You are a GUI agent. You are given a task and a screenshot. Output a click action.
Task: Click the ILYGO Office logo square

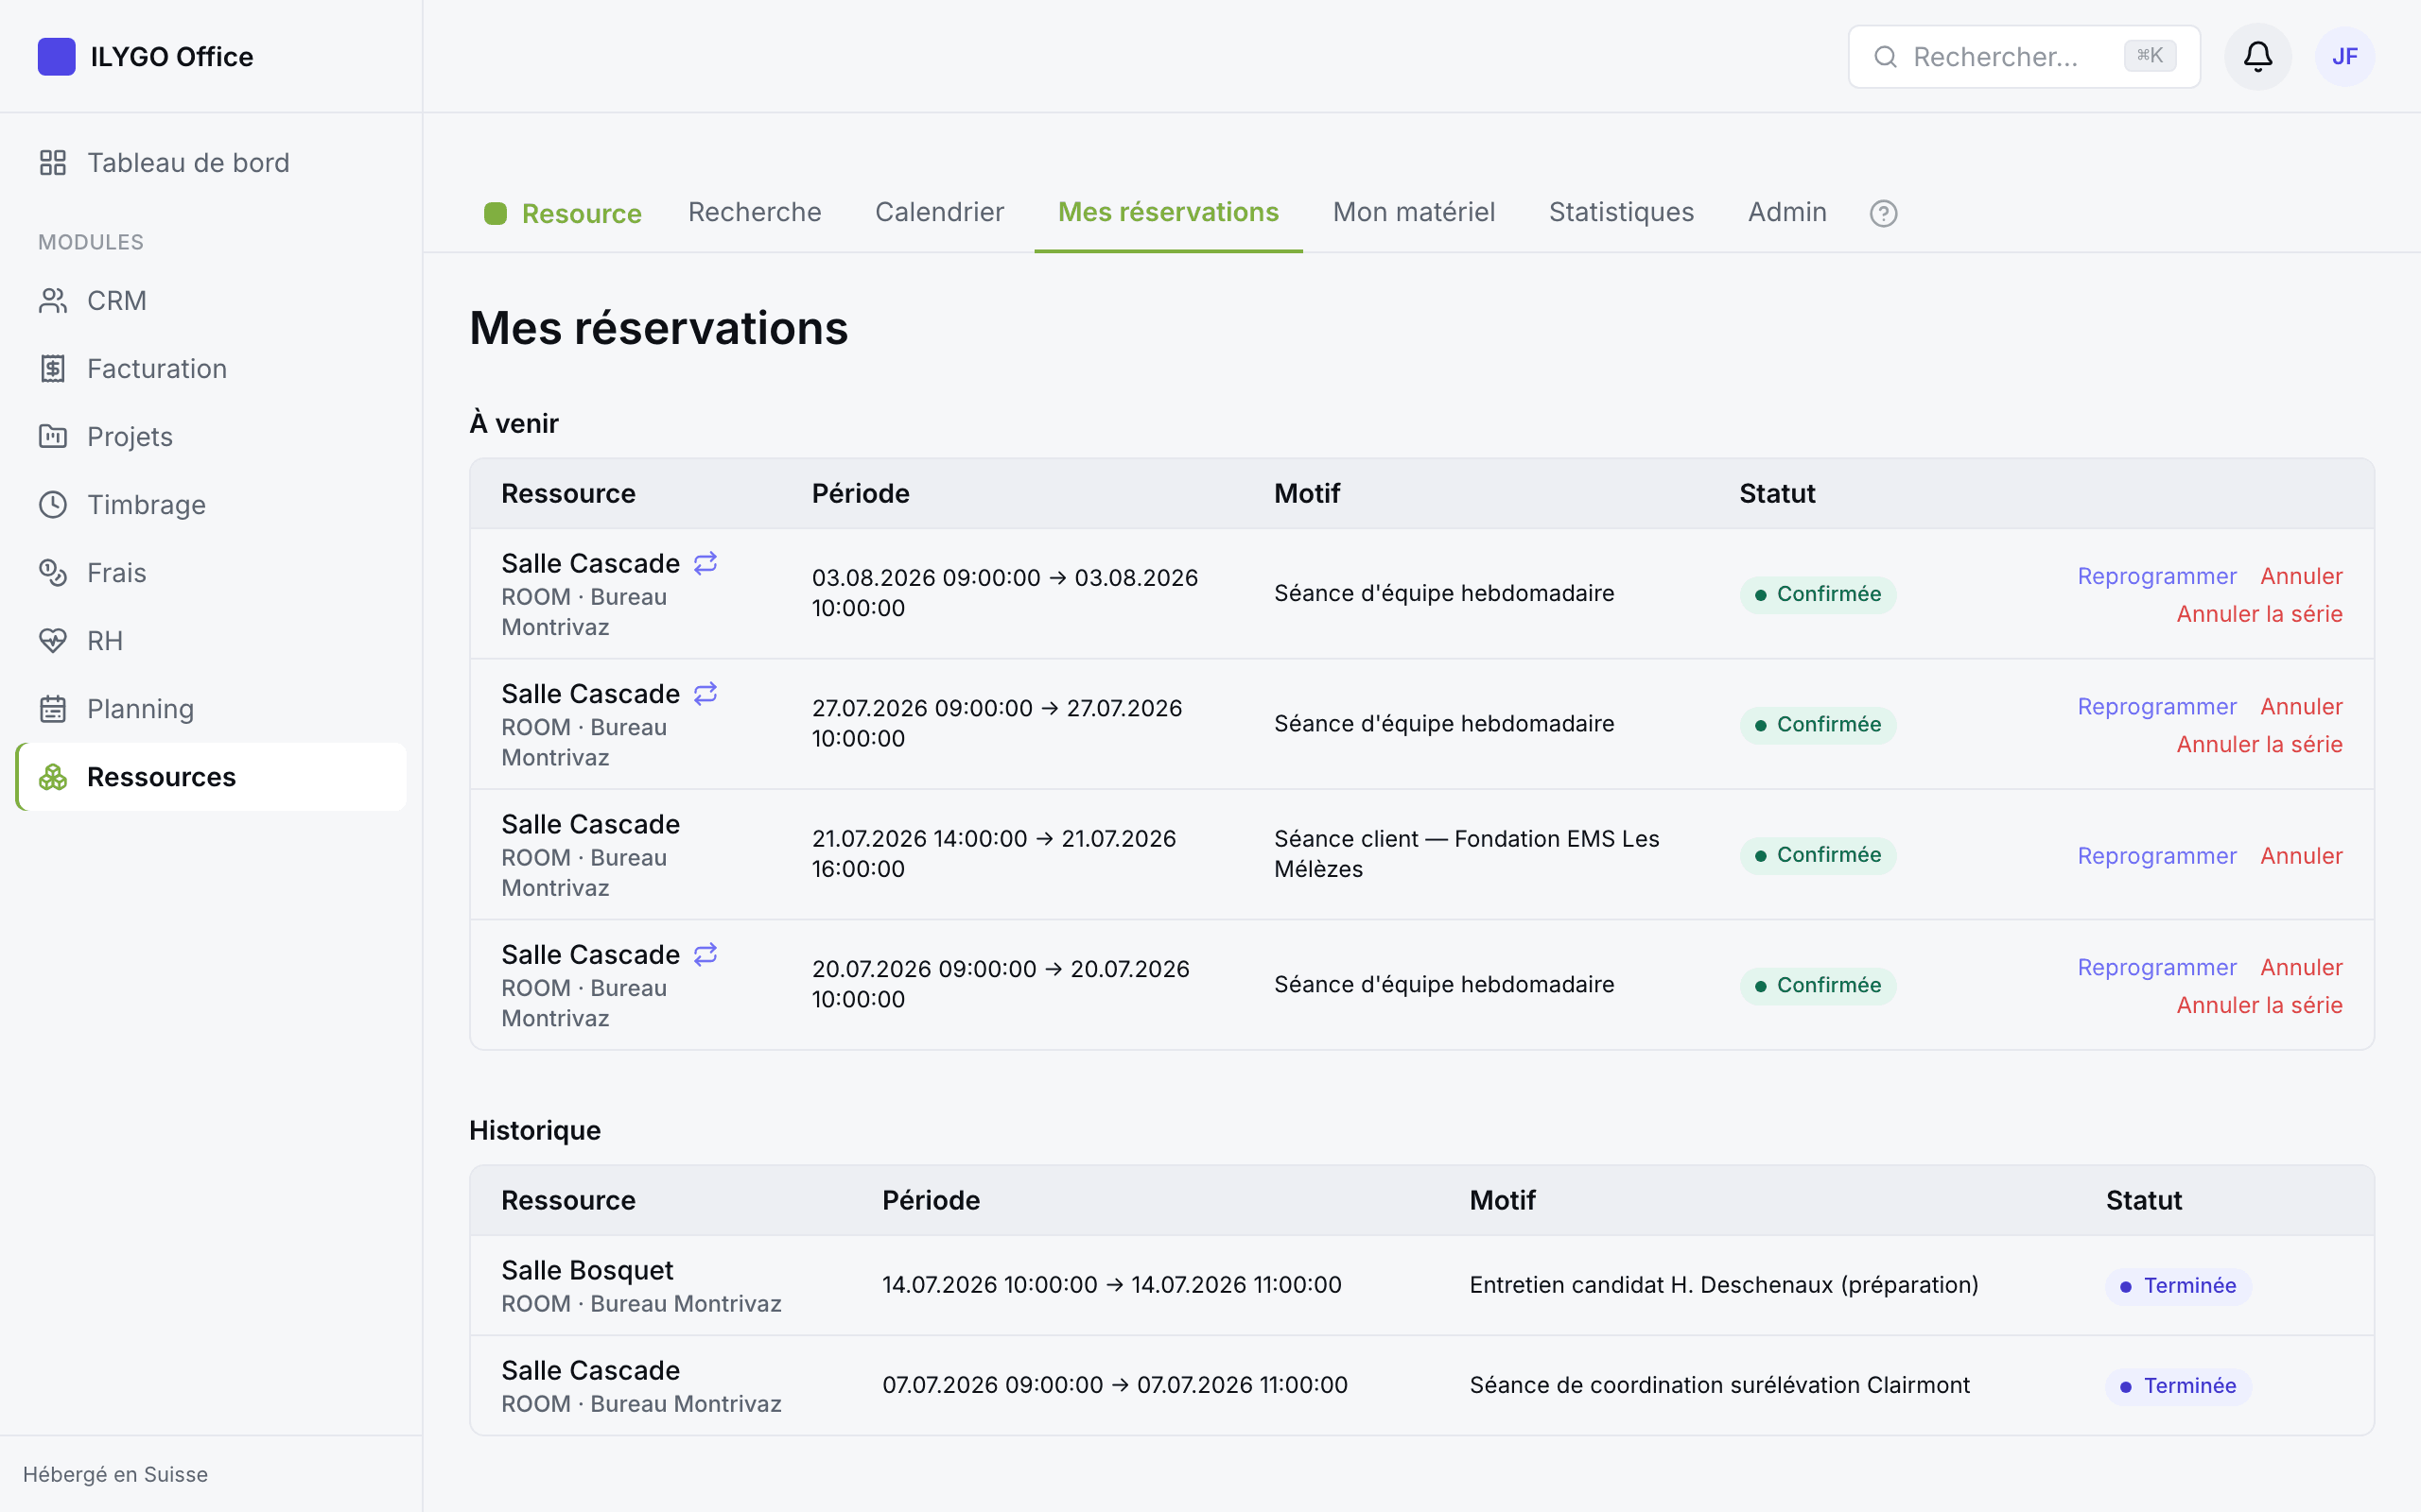point(56,57)
